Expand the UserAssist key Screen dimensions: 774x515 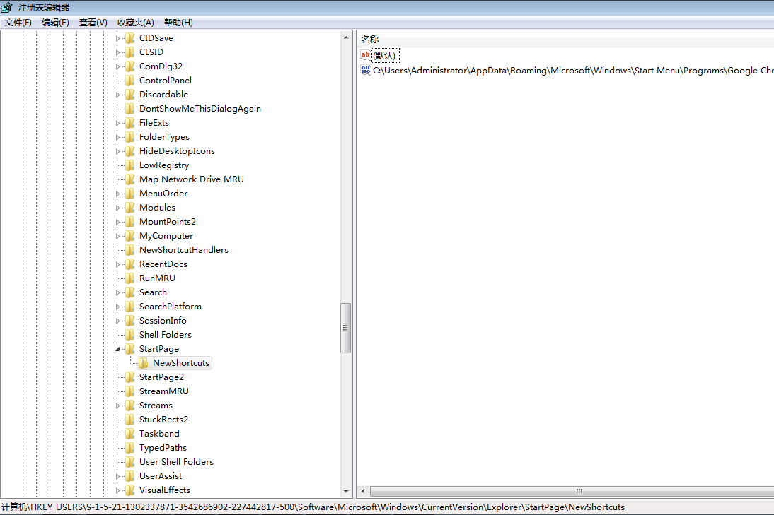pos(117,476)
